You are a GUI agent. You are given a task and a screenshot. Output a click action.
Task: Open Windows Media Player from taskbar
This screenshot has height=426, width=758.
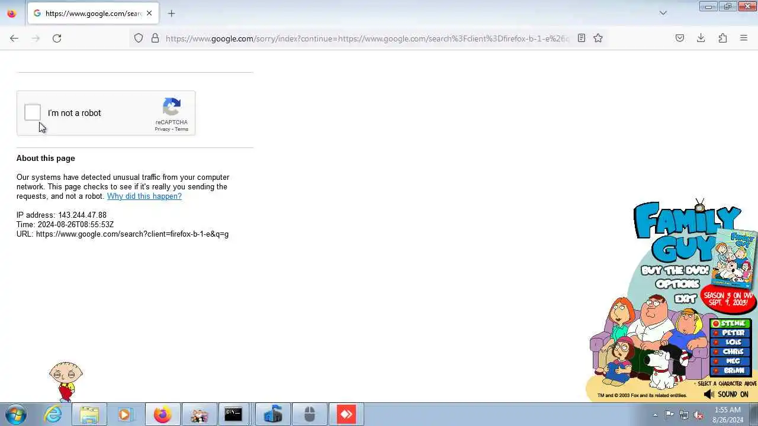point(125,414)
